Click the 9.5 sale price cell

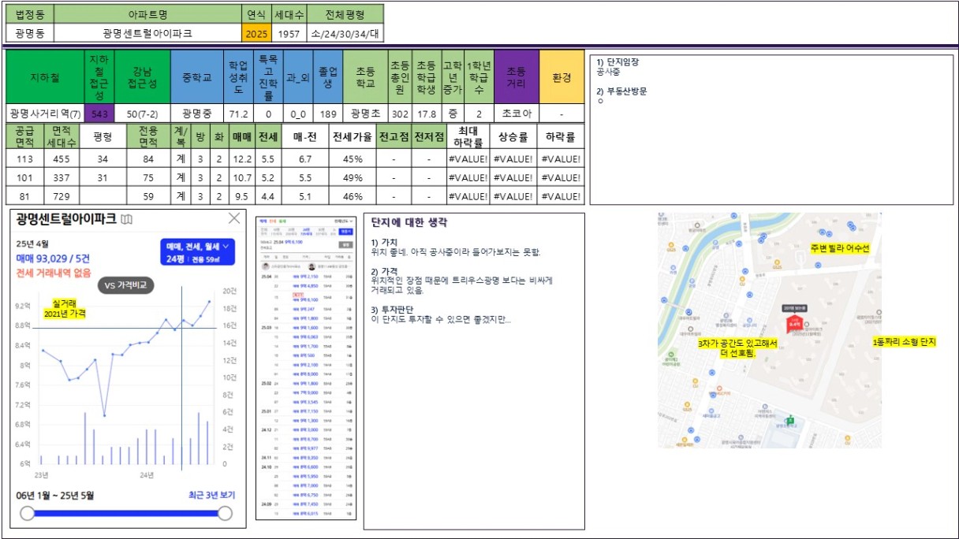coord(241,196)
